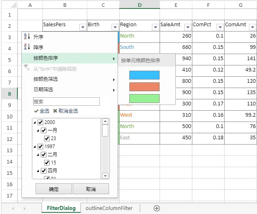Viewport: 257px width, 214px height.
Task: Open the ComPct filter dropdown
Action: click(x=220, y=27)
